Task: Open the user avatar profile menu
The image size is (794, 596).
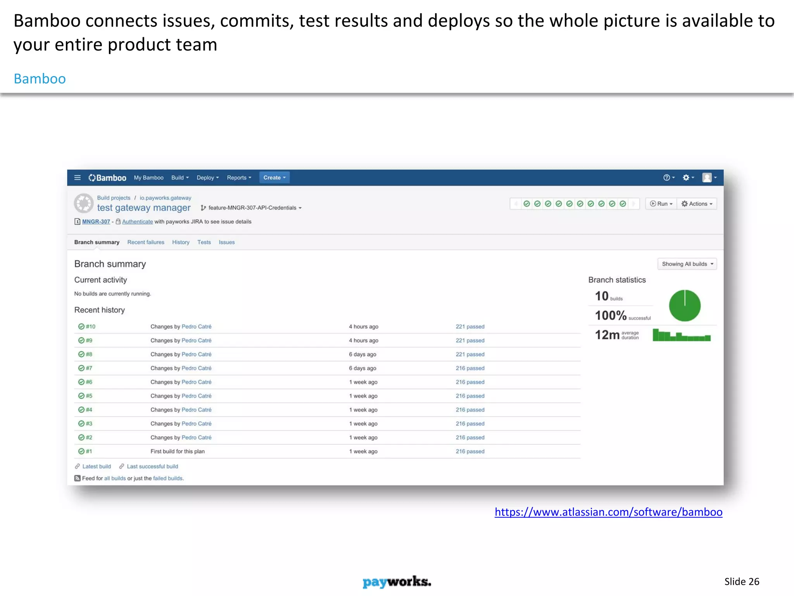Action: click(709, 178)
